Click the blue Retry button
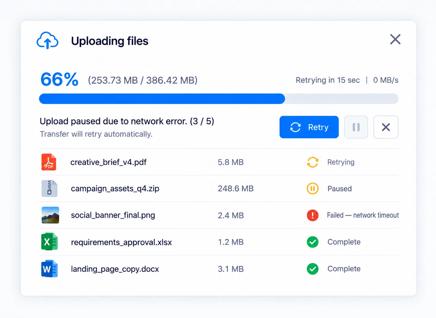Viewport: 436px width, 318px height. (x=309, y=127)
